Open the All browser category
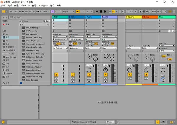 (10, 34)
